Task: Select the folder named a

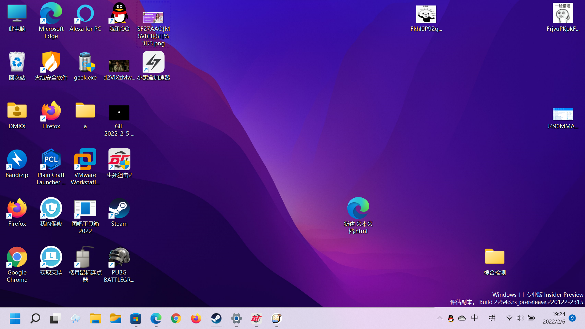Action: (85, 115)
